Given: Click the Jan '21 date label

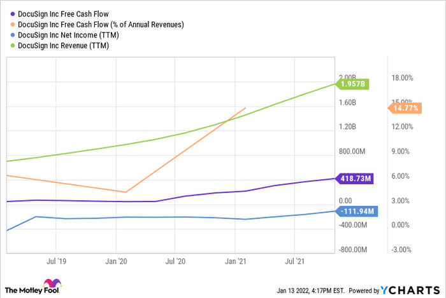Looking at the screenshot, I should (x=235, y=261).
